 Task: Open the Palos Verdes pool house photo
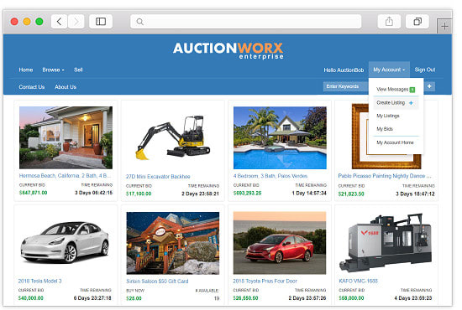coord(280,137)
